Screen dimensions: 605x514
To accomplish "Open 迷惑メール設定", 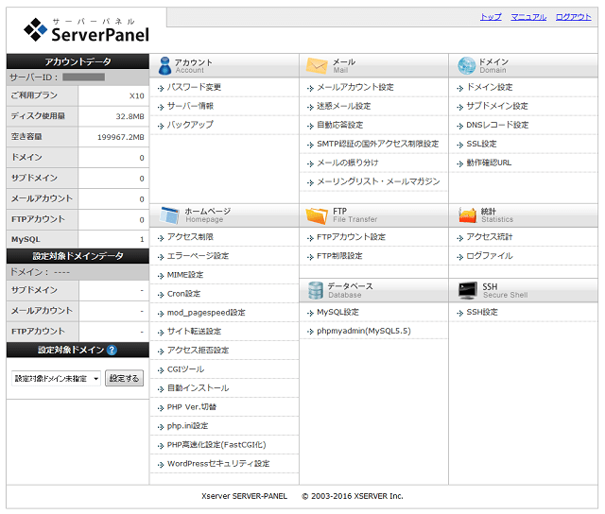I will (x=343, y=106).
